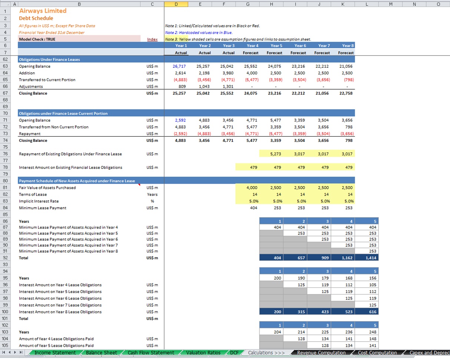450x359 pixels.
Task: Select the Note 2 hardcoded values text
Action: [199, 33]
